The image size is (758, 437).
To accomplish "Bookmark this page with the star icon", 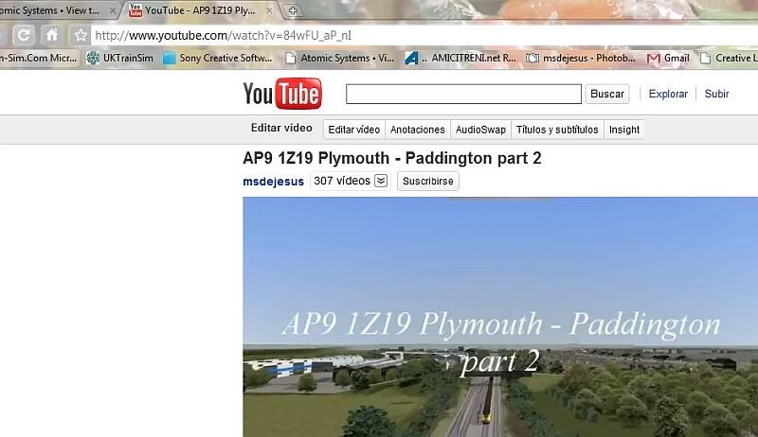I will [x=81, y=35].
